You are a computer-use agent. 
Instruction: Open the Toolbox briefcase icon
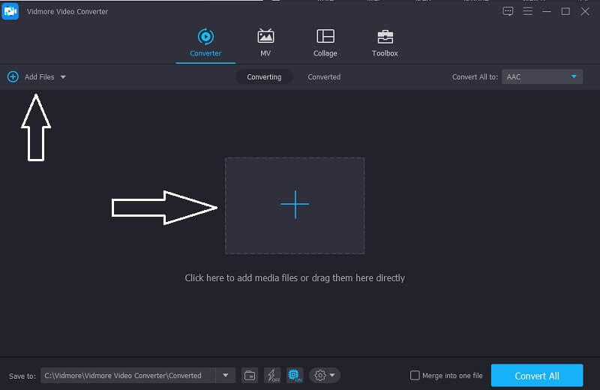pyautogui.click(x=385, y=43)
